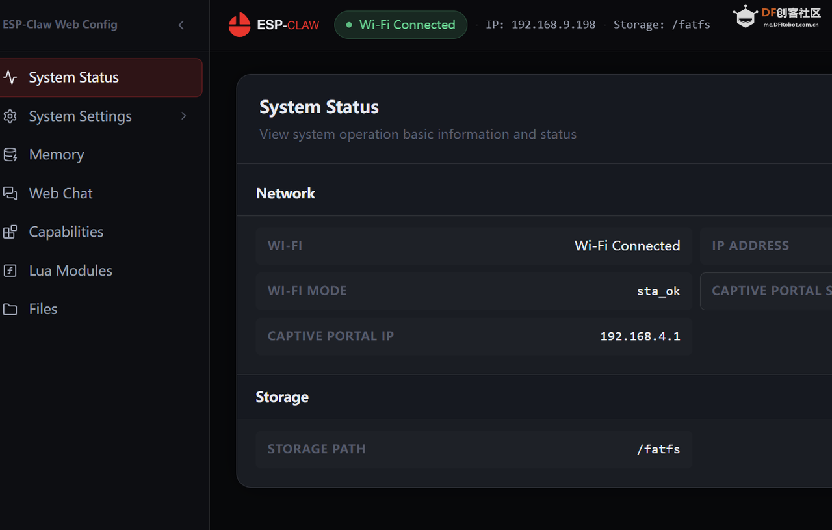Viewport: 832px width, 530px height.
Task: Click the Lua Modules function icon
Action: [10, 271]
